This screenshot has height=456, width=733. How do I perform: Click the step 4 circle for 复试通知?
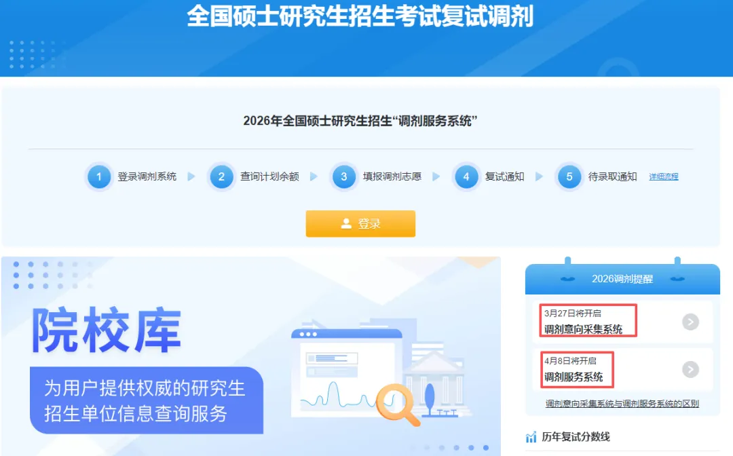[466, 176]
